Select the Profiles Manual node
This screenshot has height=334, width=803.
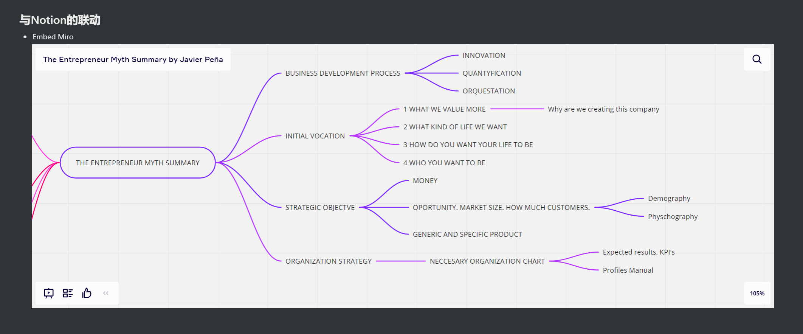[x=628, y=270]
